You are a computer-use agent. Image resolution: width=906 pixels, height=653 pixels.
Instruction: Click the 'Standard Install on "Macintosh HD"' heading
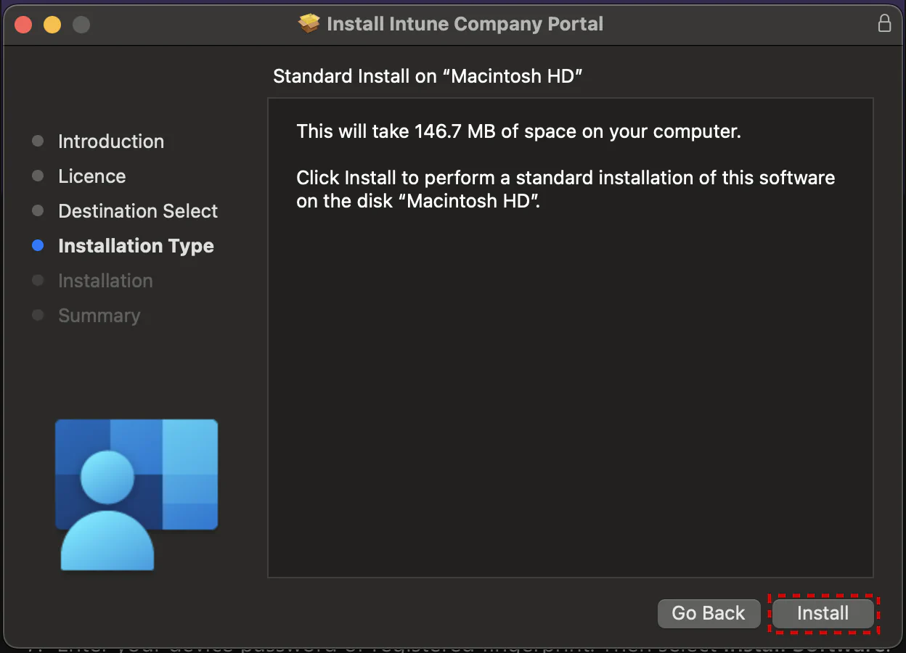point(428,76)
